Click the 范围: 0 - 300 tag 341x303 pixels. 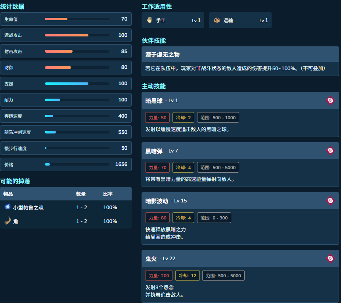(x=214, y=217)
